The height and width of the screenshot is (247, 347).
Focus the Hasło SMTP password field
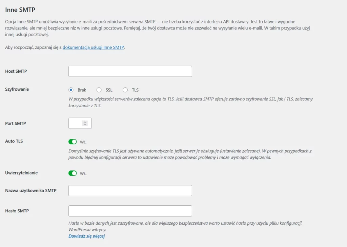(130, 210)
